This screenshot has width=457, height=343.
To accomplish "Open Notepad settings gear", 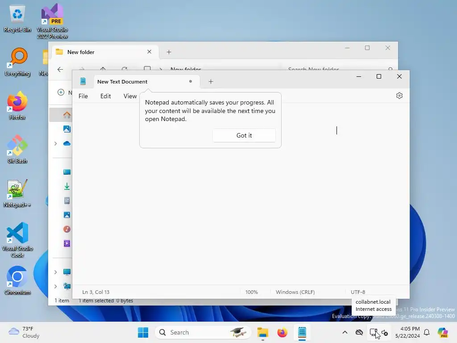I will coord(399,96).
